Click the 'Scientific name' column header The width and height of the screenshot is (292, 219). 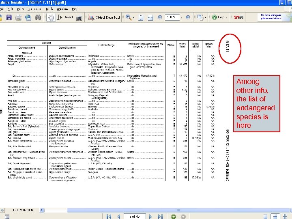(67, 48)
